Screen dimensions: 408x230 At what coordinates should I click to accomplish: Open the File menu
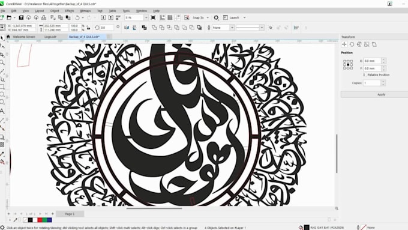click(2, 11)
